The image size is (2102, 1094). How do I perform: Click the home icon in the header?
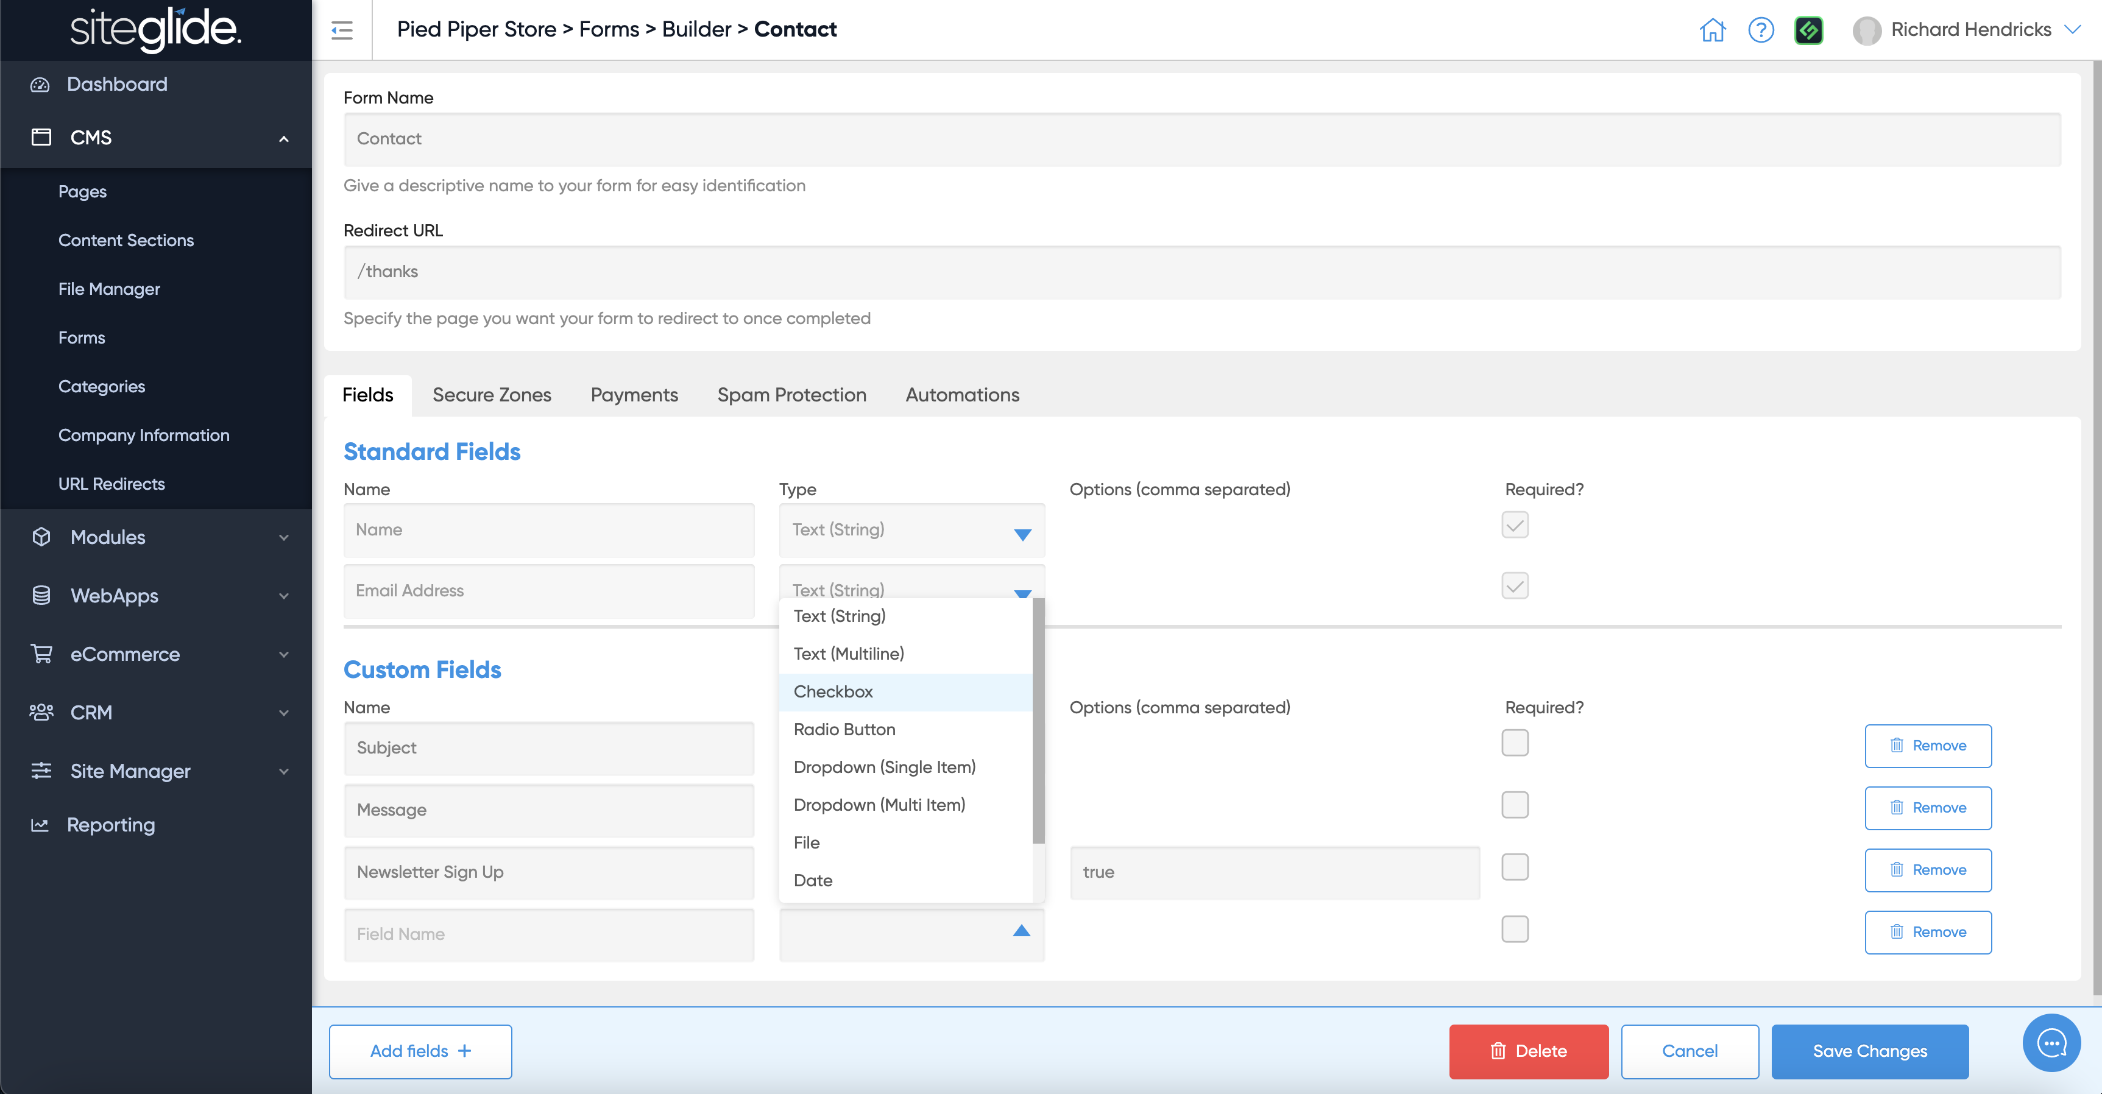coord(1712,30)
